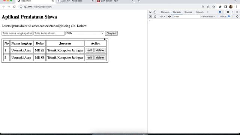
Task: Switch to the Sources tab
Action: 188,12
